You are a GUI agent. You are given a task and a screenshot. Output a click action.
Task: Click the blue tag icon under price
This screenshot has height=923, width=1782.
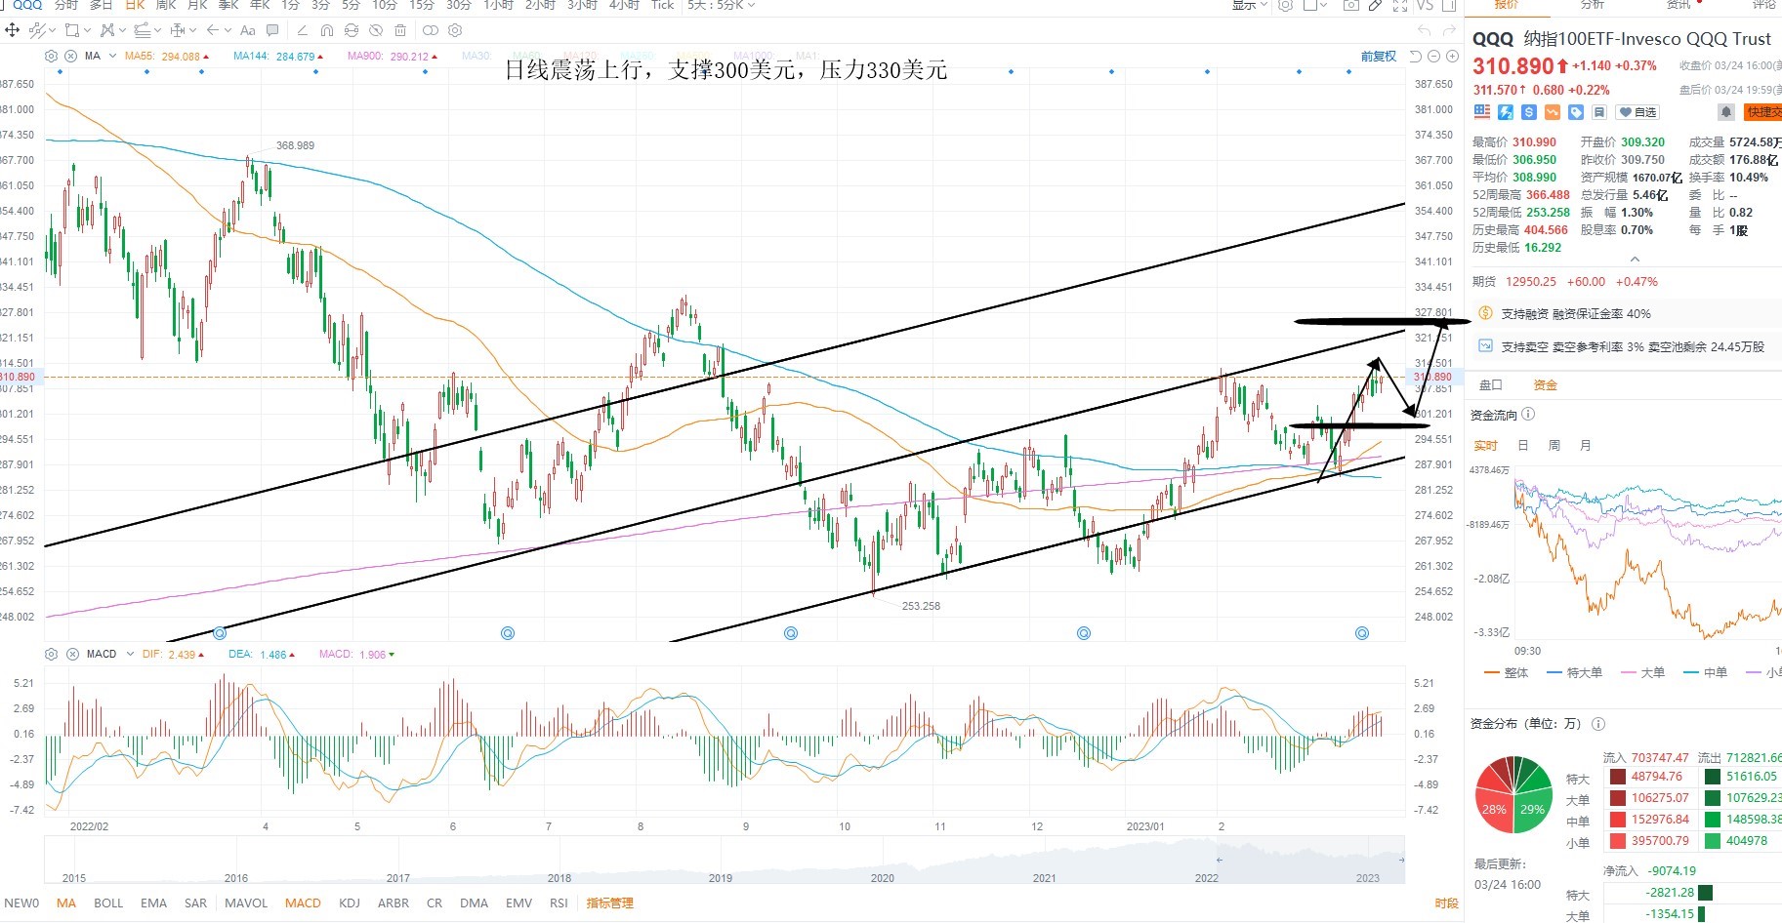pos(1576,112)
